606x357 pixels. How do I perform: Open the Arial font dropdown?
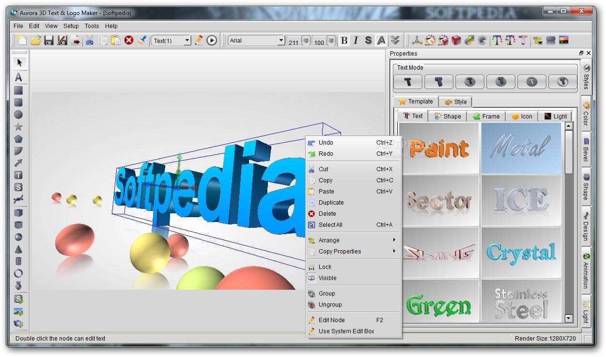pos(281,41)
